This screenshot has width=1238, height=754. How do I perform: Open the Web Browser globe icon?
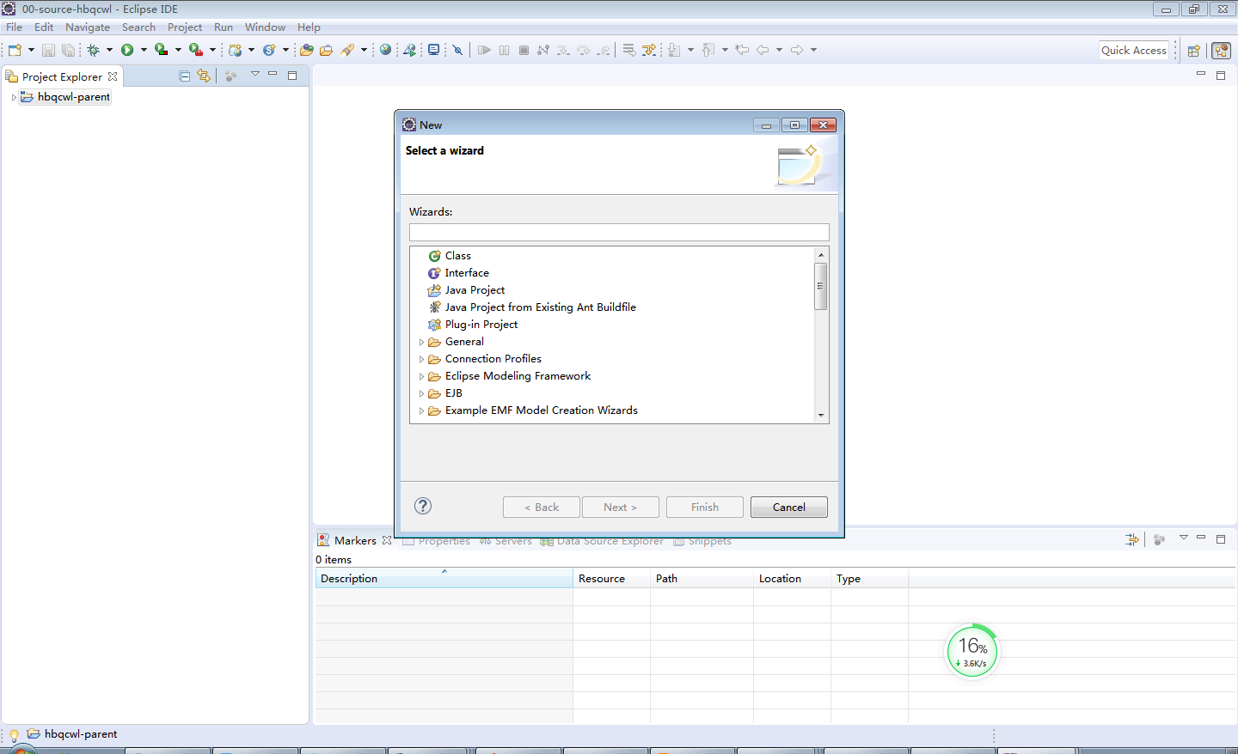pyautogui.click(x=385, y=50)
